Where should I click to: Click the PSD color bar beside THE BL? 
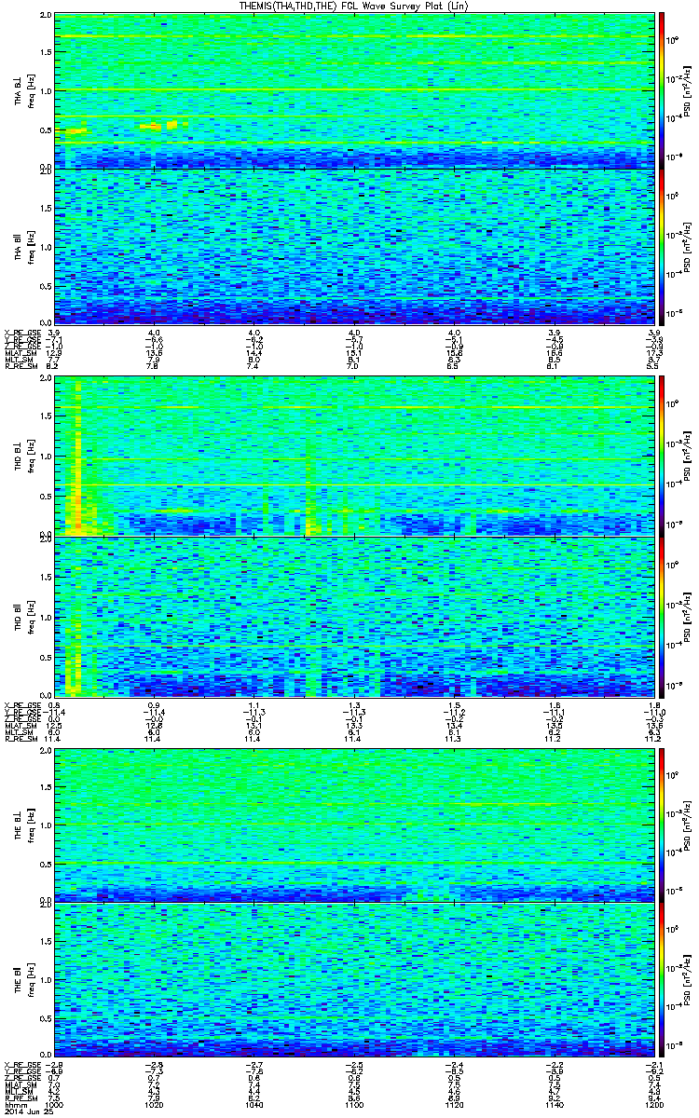pos(662,824)
